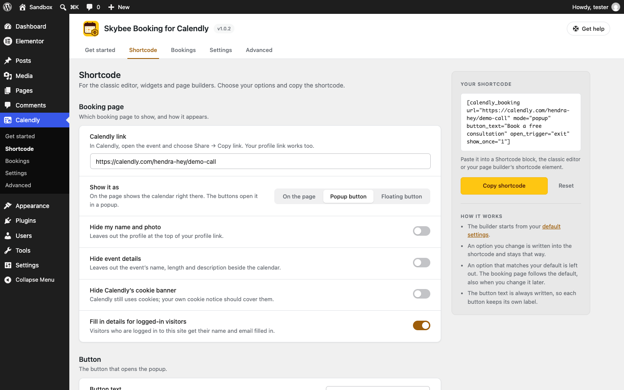624x390 pixels.
Task: Click the Copy shortcode button
Action: tap(504, 186)
